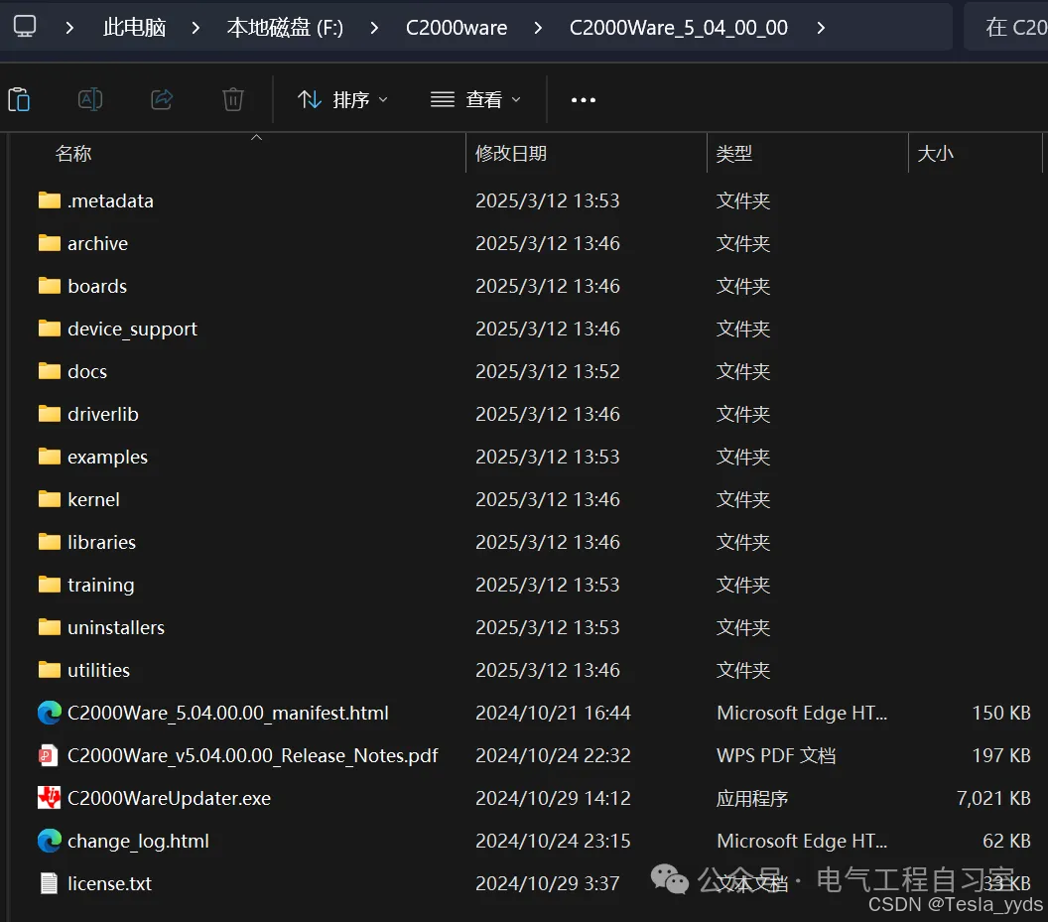Screen dimensions: 1048x922
Task: Open the 排序 sort dropdown
Action: pyautogui.click(x=342, y=99)
